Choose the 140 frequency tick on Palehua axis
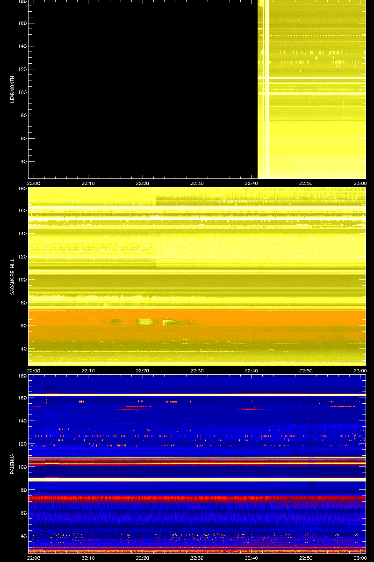 [22, 421]
